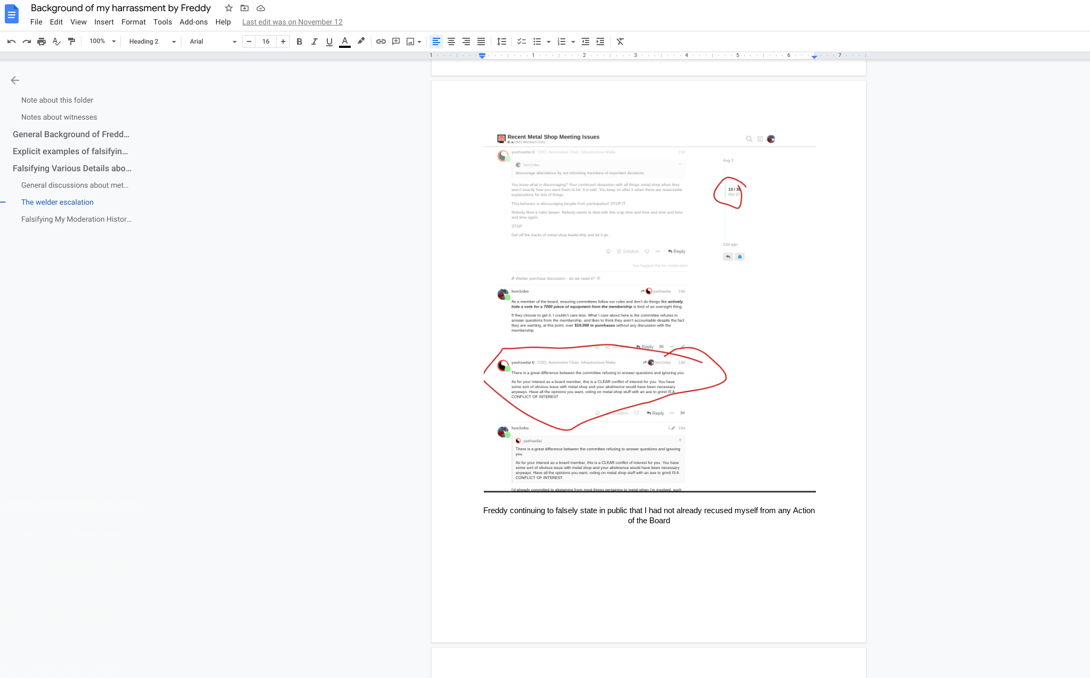Open the Last edit on November 12 link
1090x678 pixels.
(292, 22)
